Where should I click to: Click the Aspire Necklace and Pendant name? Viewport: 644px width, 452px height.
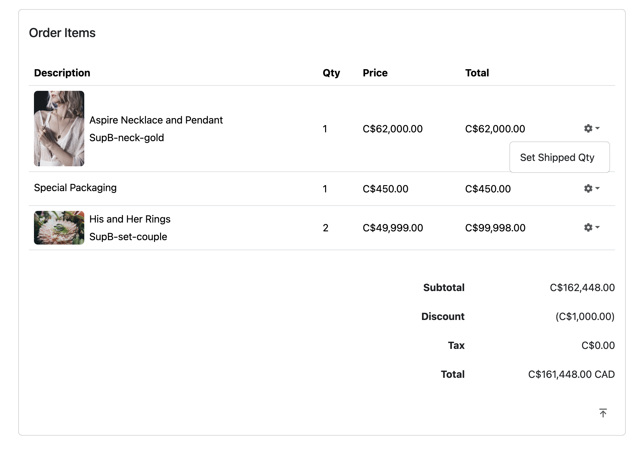(156, 120)
